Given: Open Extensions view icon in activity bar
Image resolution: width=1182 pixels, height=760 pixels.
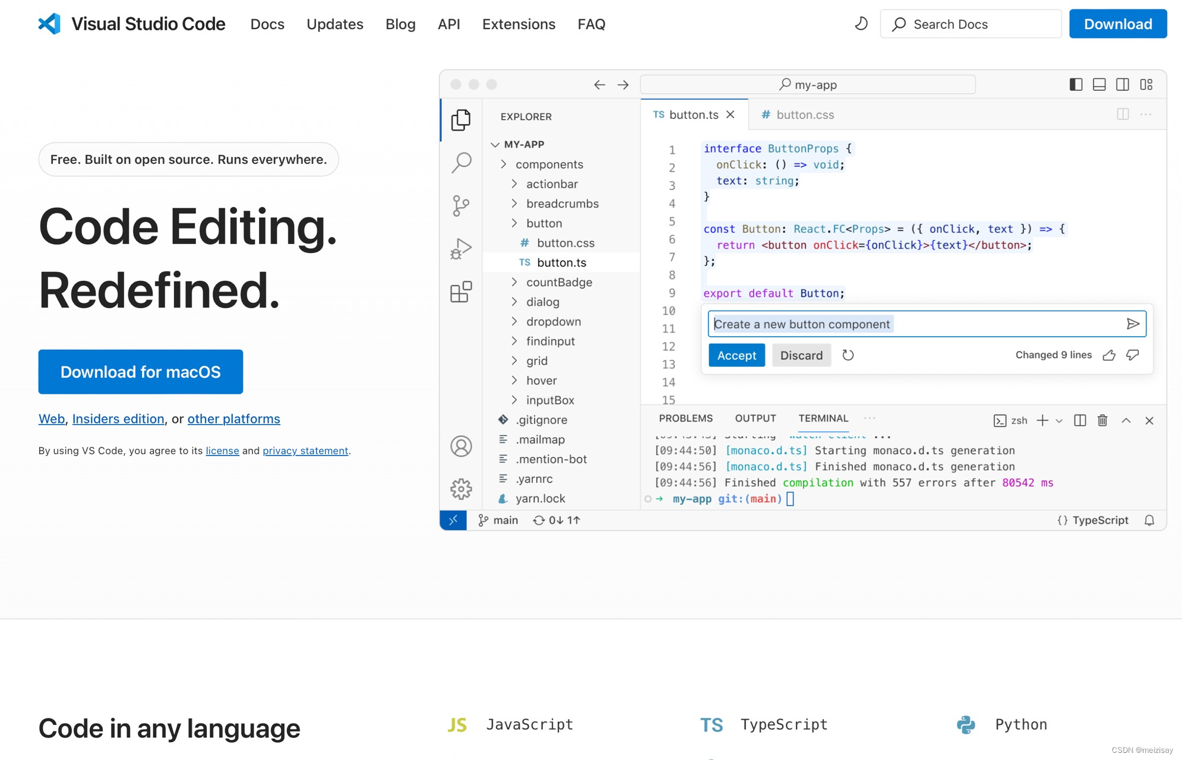Looking at the screenshot, I should (x=461, y=292).
